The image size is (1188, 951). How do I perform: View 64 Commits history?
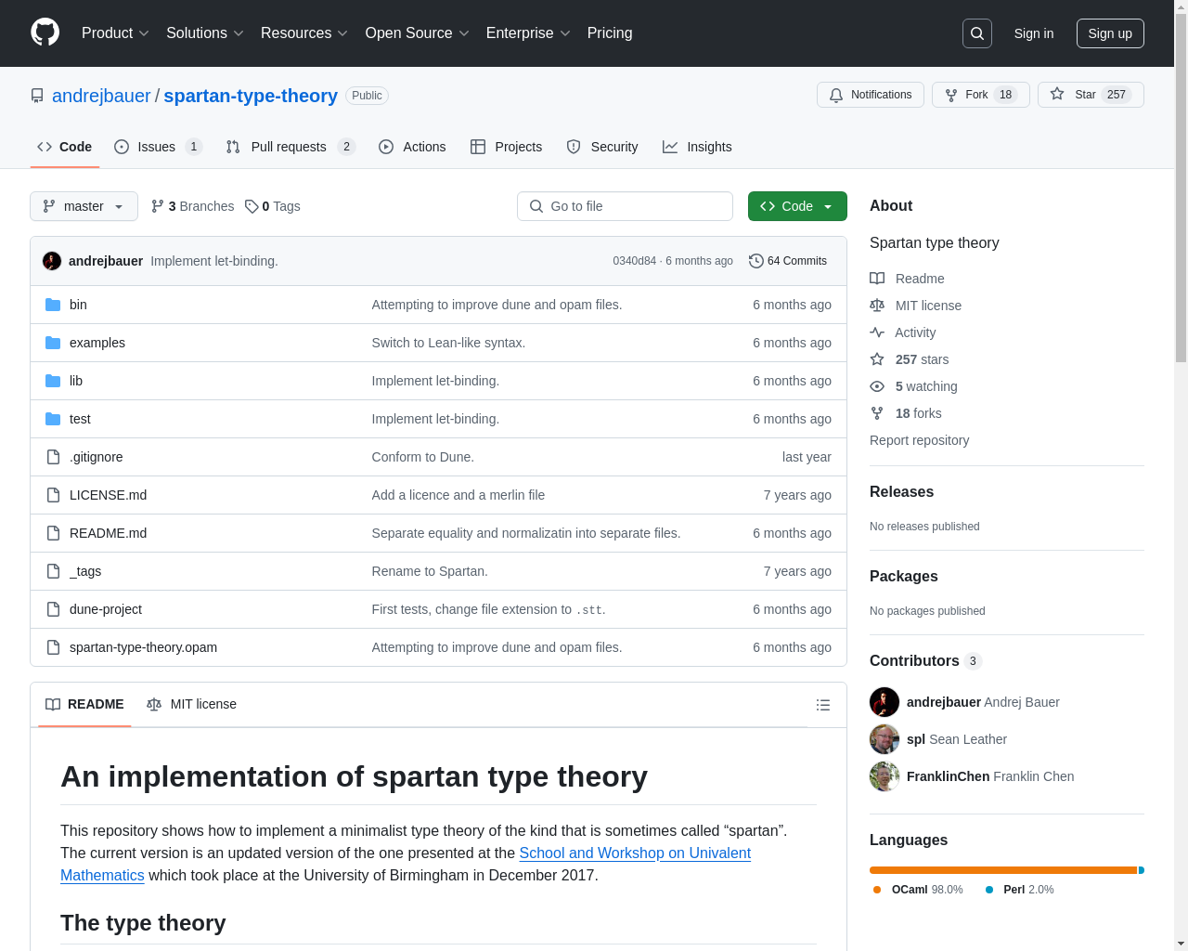click(788, 261)
